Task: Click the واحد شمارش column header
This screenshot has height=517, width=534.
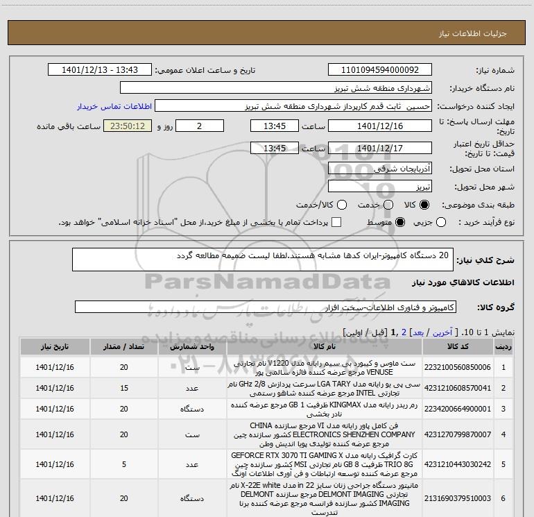Action: point(192,346)
